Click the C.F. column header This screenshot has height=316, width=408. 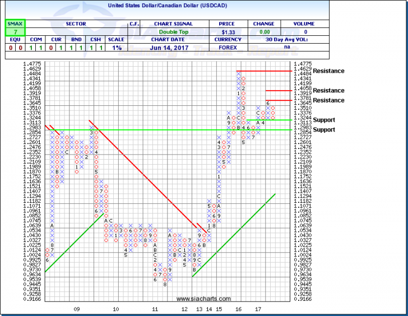pyautogui.click(x=134, y=24)
